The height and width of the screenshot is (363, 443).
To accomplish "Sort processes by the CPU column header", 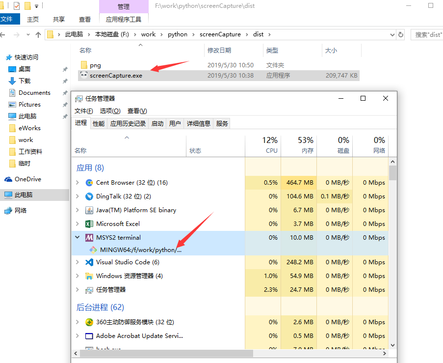I will (263, 145).
